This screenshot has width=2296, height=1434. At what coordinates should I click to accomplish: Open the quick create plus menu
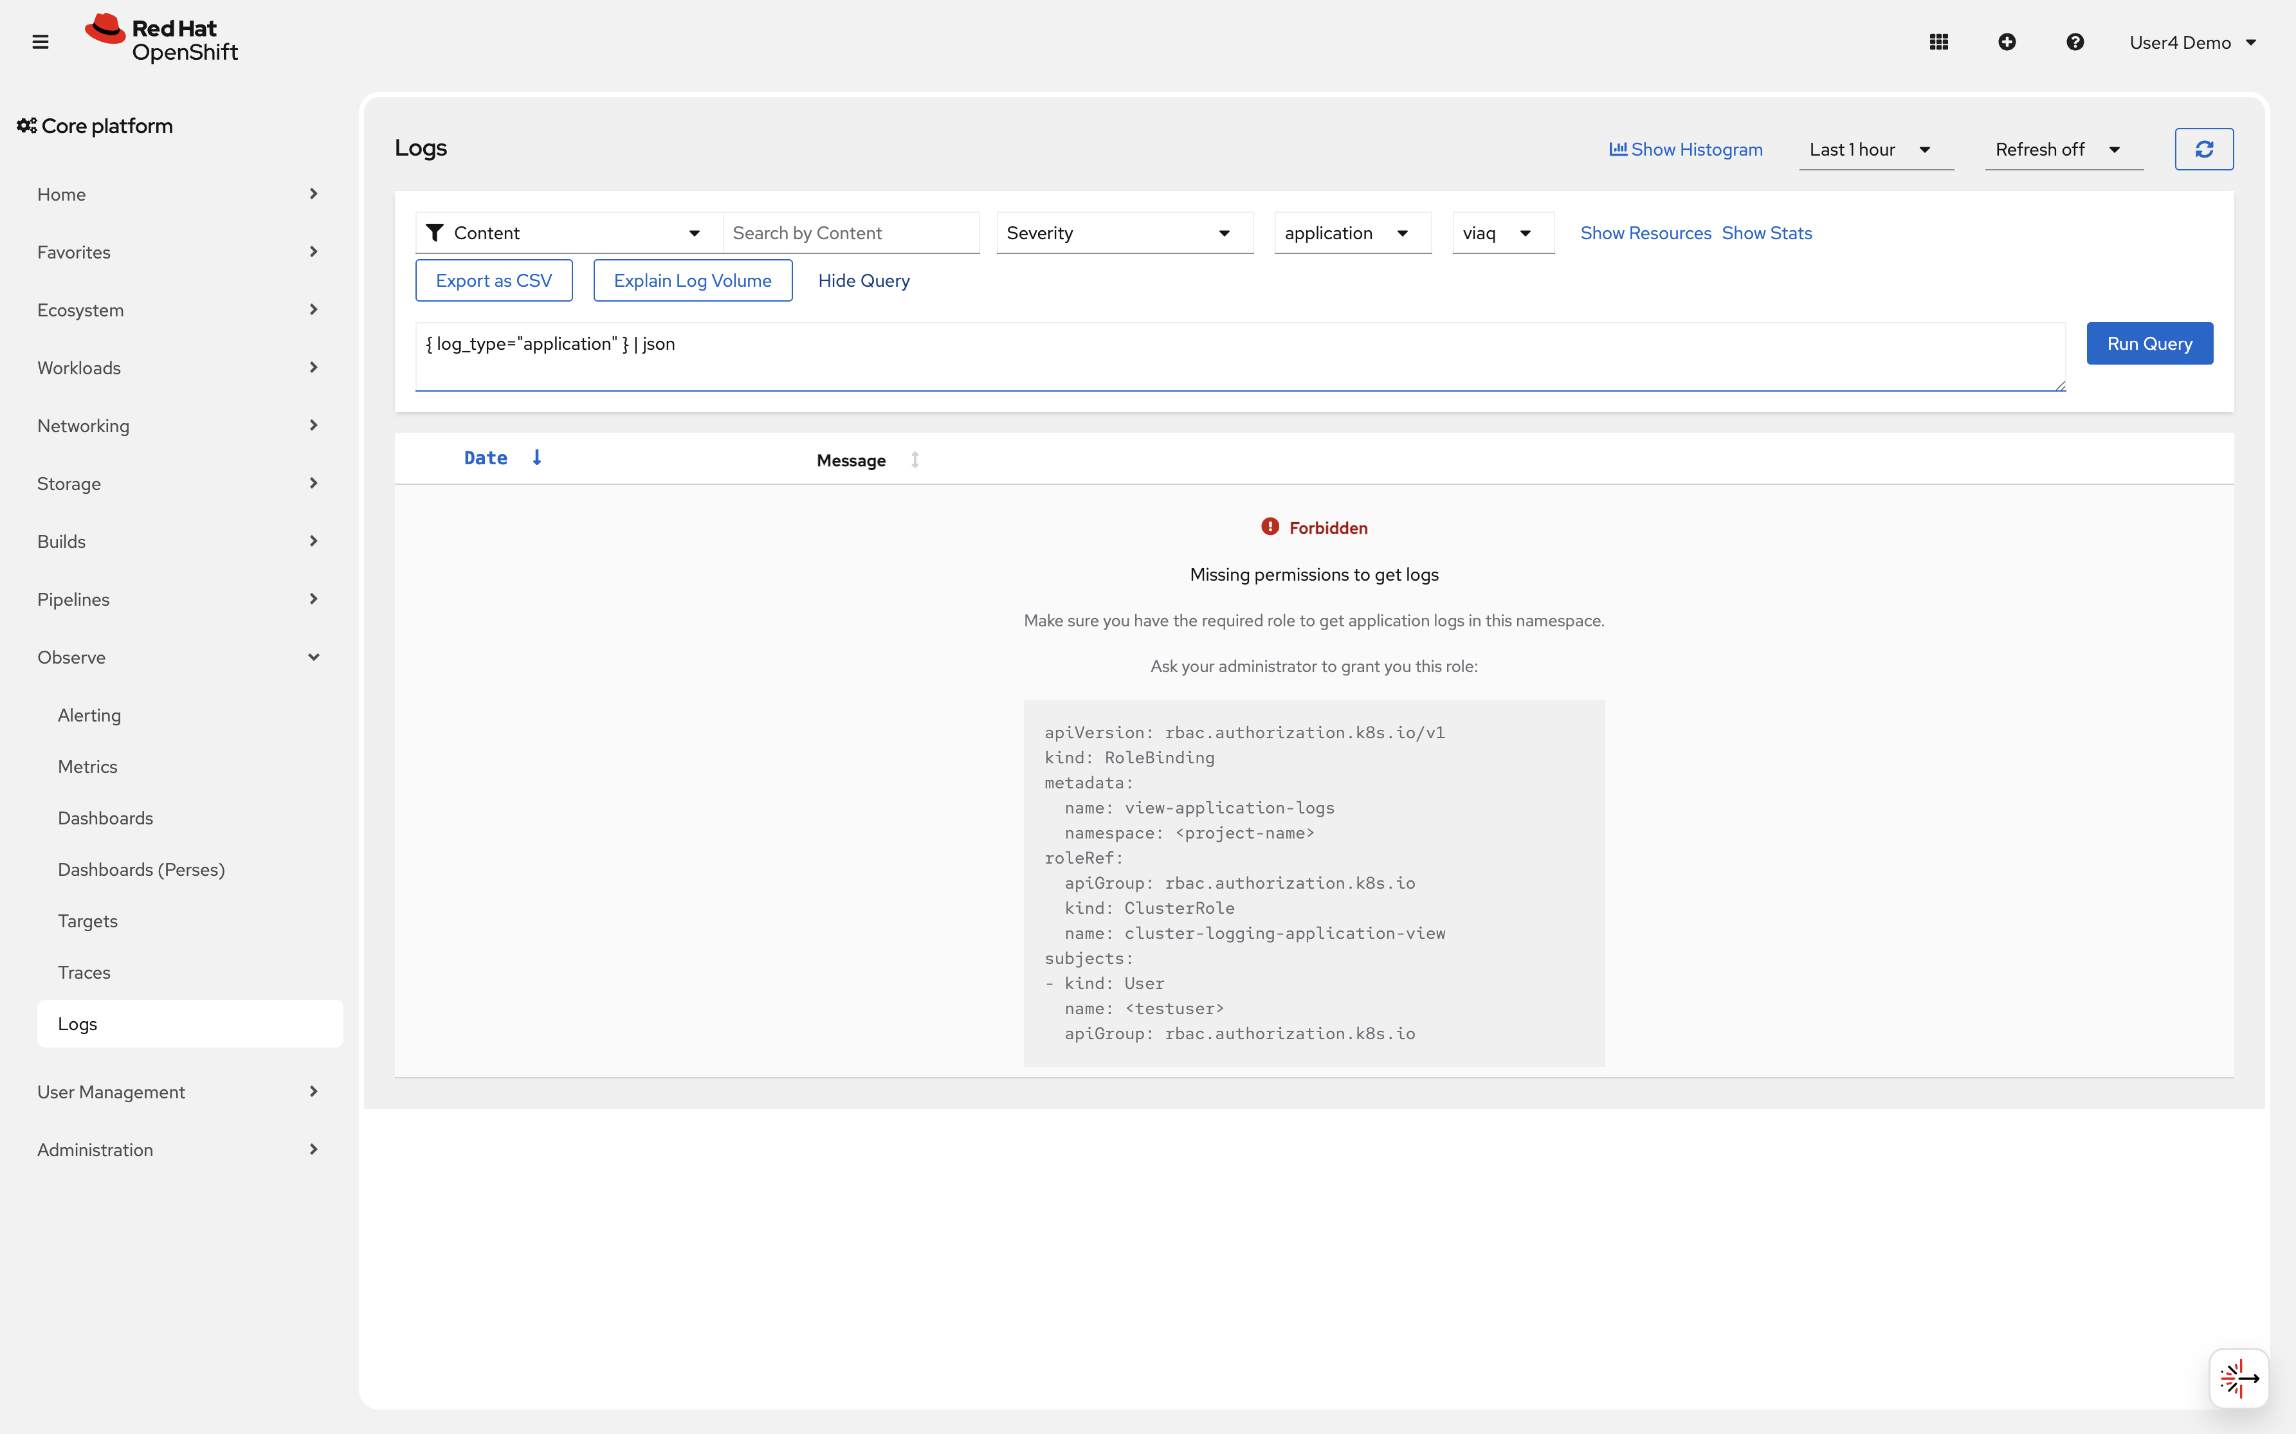tap(2008, 41)
